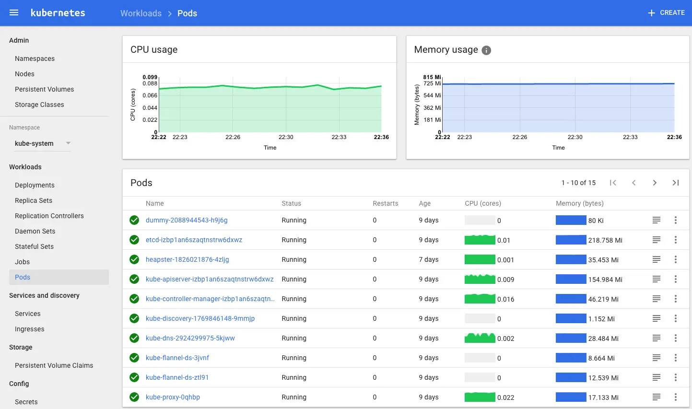Open actions menu for dummy-2088944543-h9j6g pod

point(676,220)
